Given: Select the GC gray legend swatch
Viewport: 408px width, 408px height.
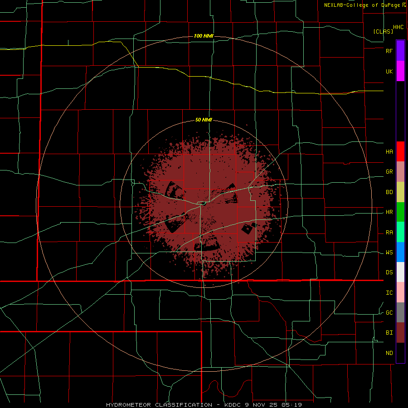Looking at the screenshot, I should point(400,312).
